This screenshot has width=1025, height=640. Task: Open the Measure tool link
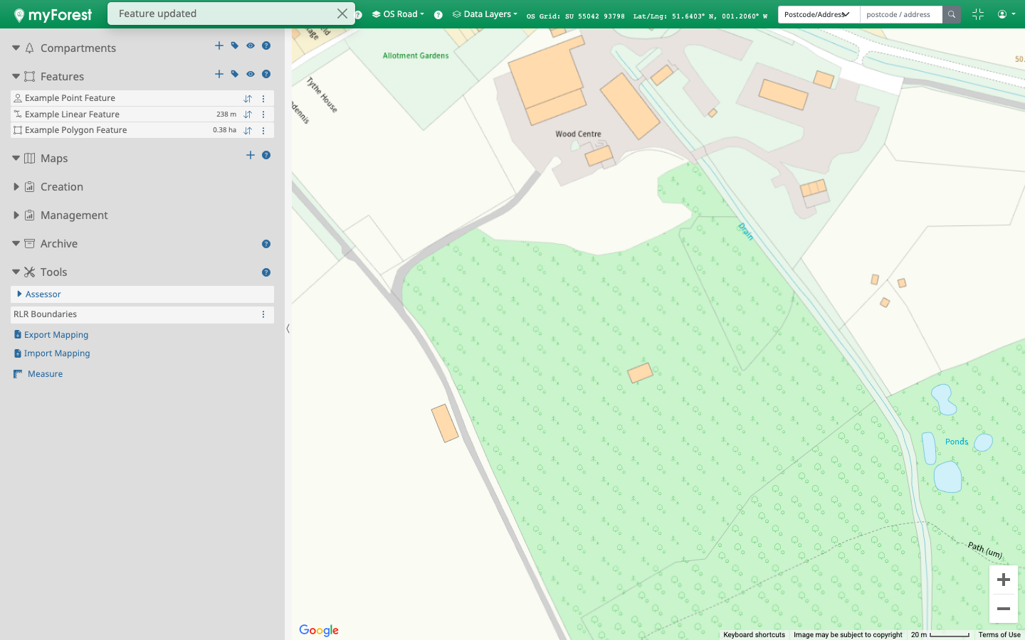coord(45,374)
